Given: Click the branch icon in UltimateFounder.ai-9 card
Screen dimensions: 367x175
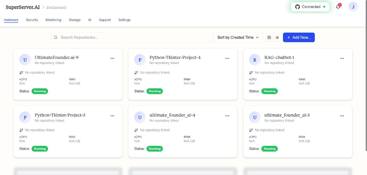Looking at the screenshot, I should [21, 73].
